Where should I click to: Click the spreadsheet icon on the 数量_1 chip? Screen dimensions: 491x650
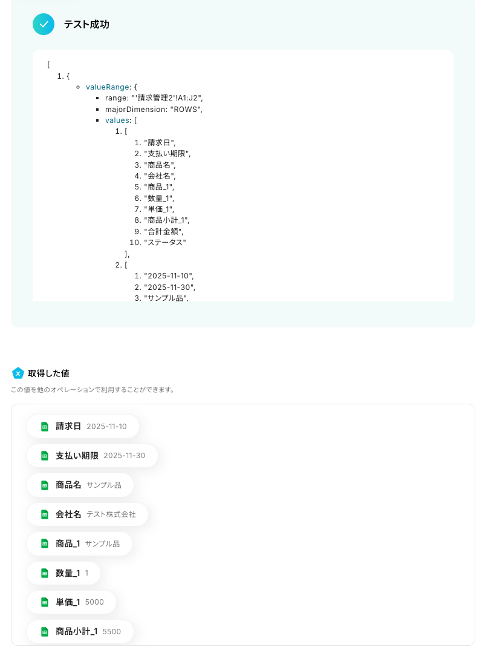[45, 573]
